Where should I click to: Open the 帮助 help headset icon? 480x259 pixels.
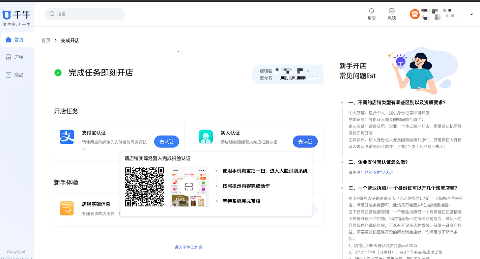371,11
